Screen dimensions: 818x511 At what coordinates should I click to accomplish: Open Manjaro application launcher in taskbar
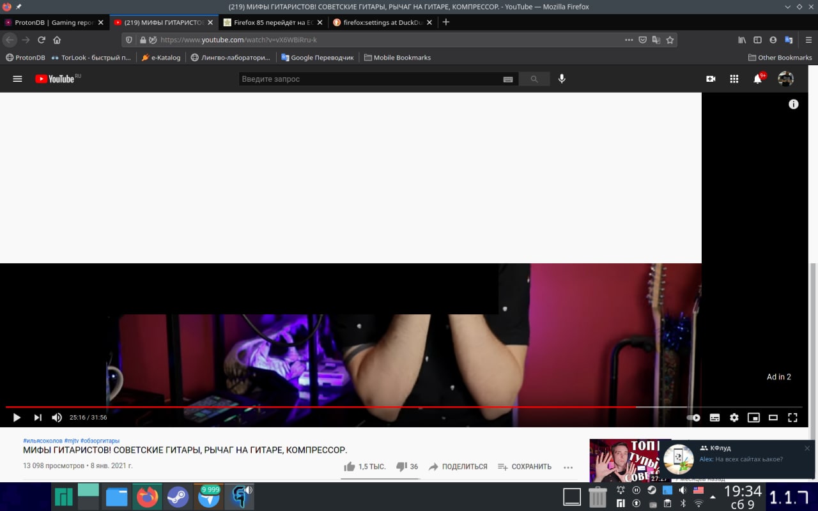pos(63,497)
